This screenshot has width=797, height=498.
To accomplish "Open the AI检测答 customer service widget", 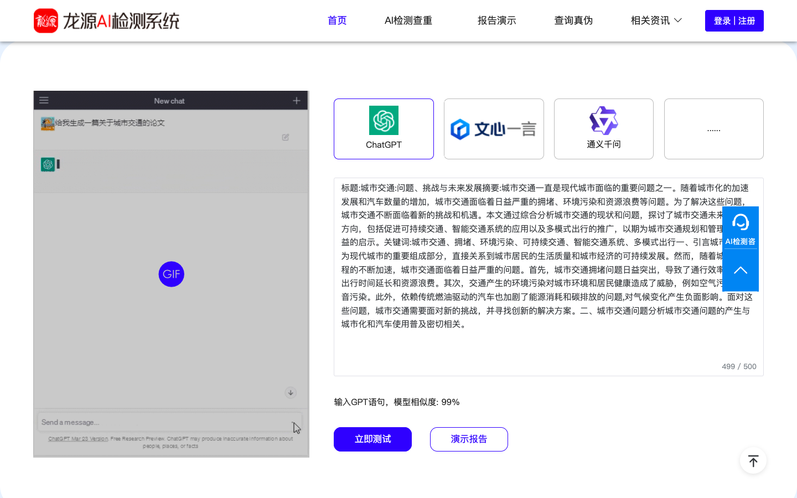I will point(740,228).
